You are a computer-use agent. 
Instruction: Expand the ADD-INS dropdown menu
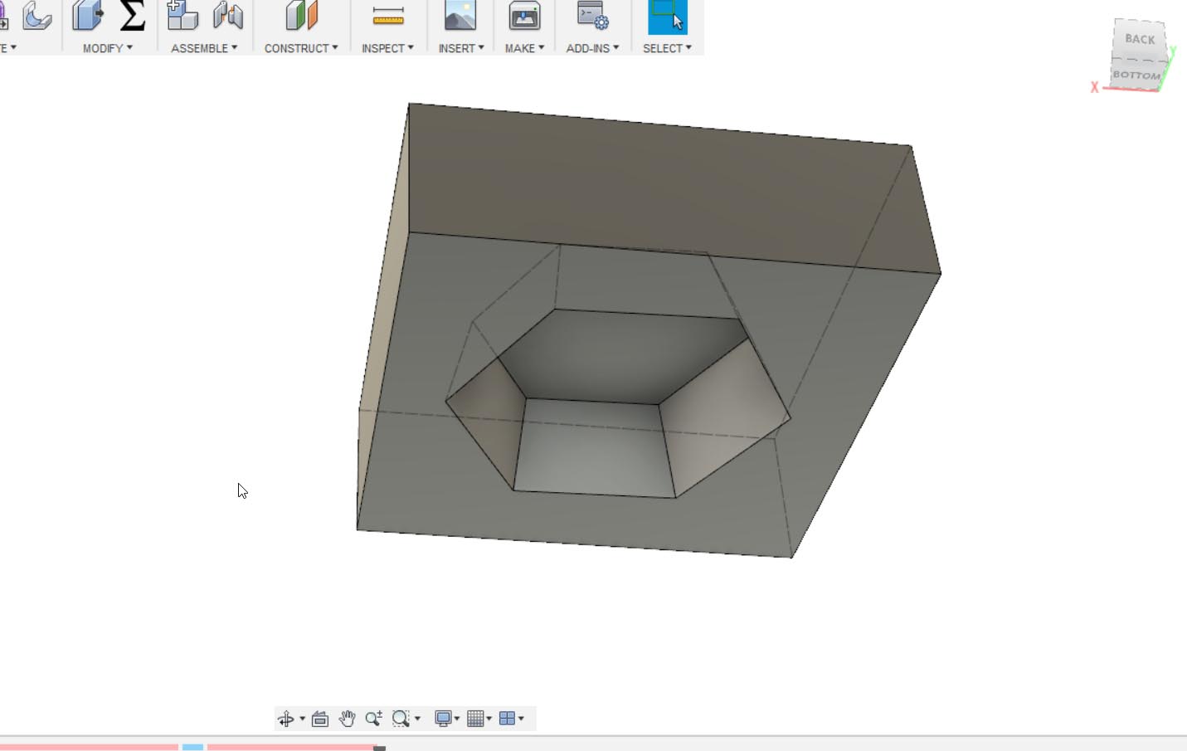(592, 48)
